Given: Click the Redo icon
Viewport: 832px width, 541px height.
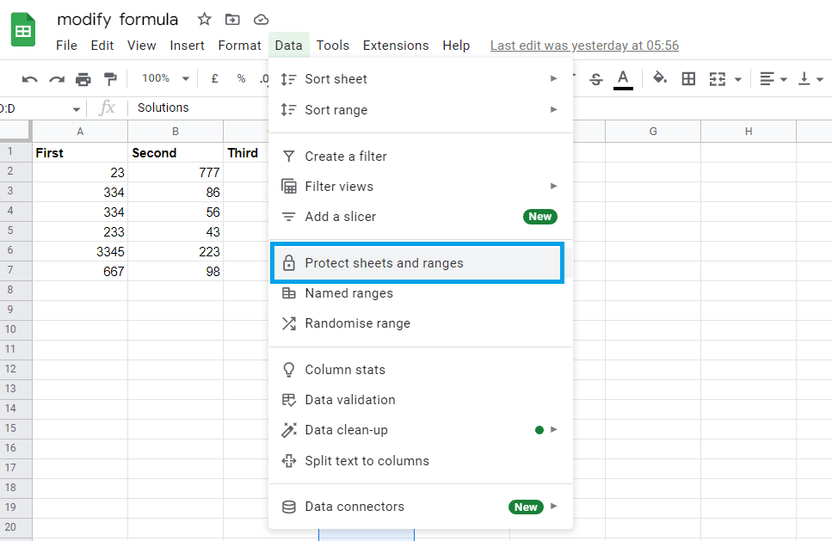Looking at the screenshot, I should [56, 78].
